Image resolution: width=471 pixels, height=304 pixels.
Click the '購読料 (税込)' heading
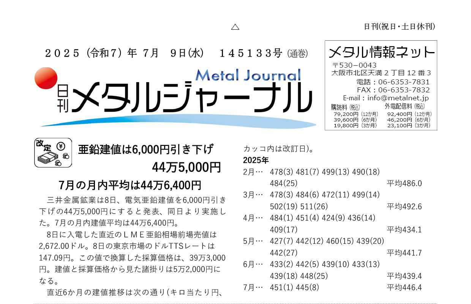click(345, 107)
